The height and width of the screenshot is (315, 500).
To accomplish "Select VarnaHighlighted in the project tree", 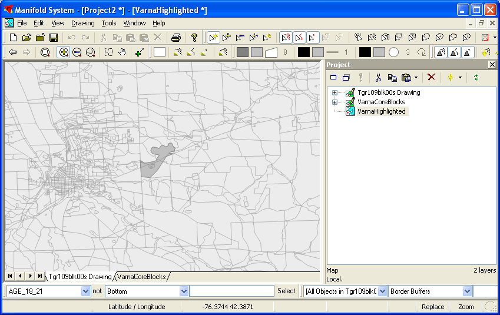I will pyautogui.click(x=381, y=111).
